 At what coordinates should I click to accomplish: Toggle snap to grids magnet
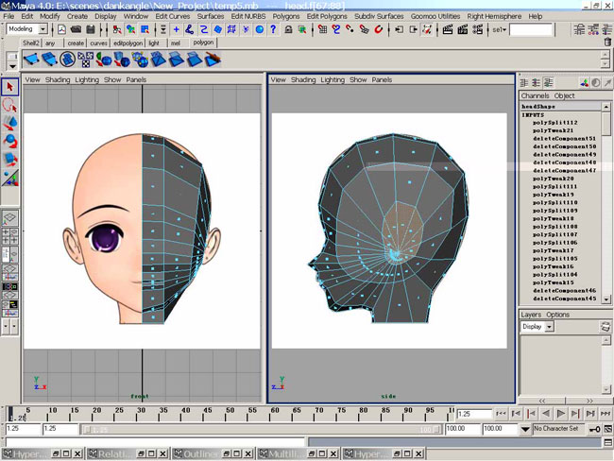322,29
